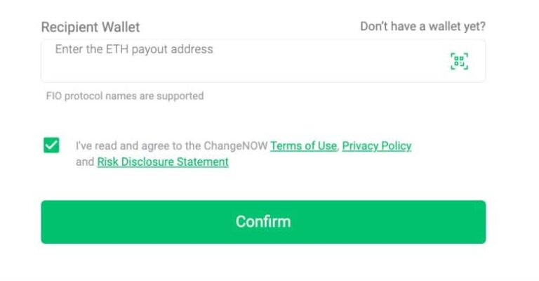This screenshot has width=539, height=281.
Task: Uncheck the terms agreement checkbox
Action: click(x=51, y=145)
